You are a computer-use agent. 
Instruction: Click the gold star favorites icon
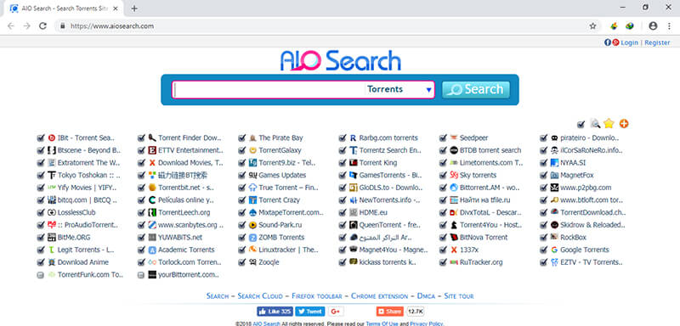click(x=609, y=124)
